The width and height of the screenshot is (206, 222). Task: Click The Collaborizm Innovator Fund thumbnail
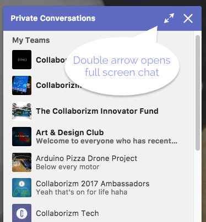[x=21, y=111]
